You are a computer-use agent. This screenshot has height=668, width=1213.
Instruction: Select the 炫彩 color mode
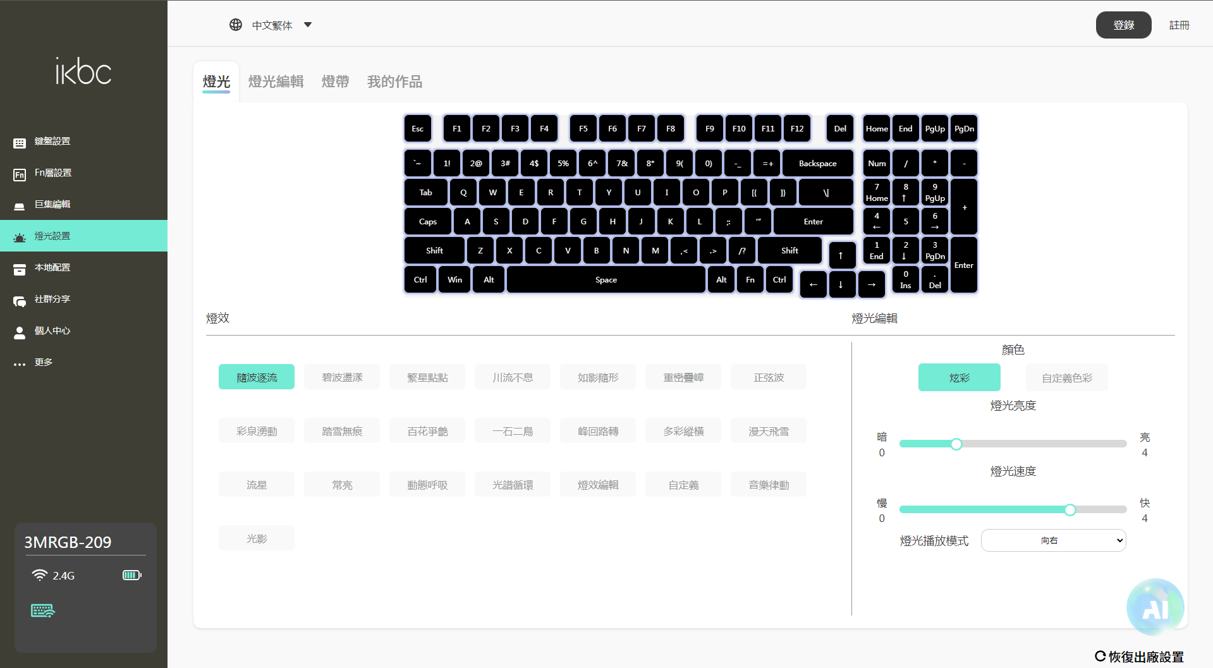coord(959,378)
